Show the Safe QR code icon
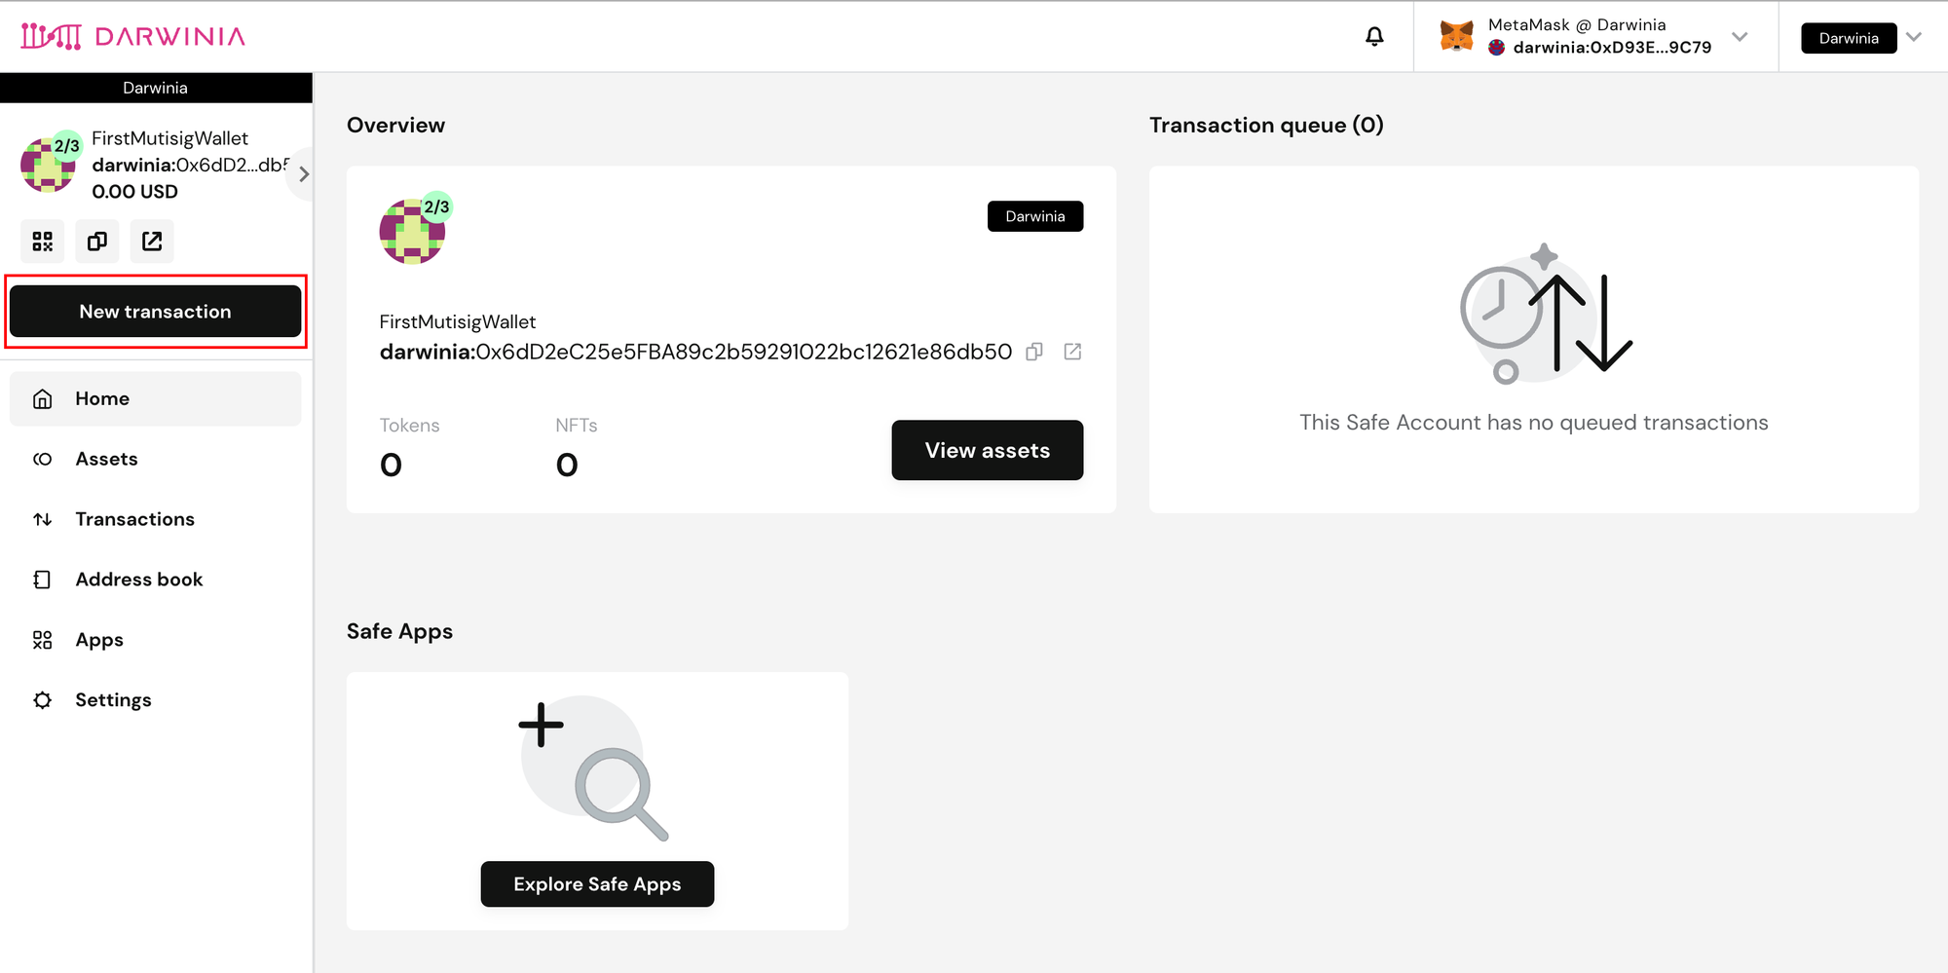This screenshot has width=1948, height=973. pos(43,242)
